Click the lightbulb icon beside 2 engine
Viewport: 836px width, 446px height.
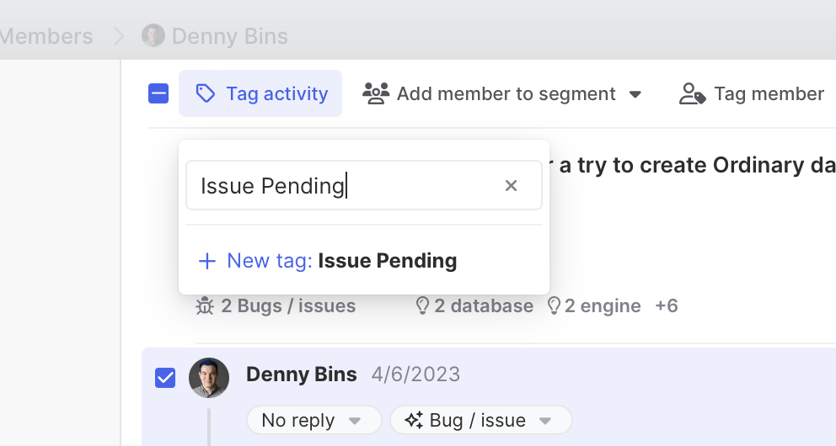point(554,306)
